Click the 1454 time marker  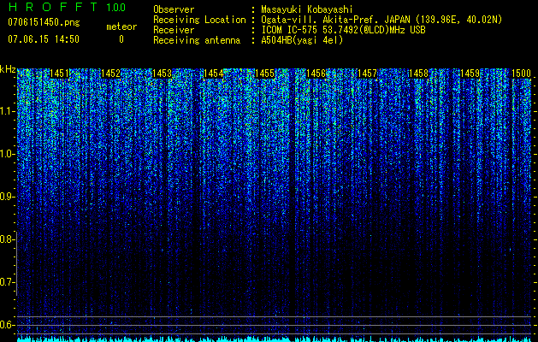[214, 74]
